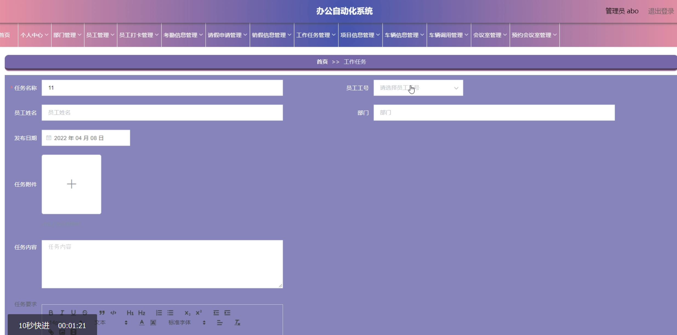Open the 会议室管理 menu item
Image resolution: width=677 pixels, height=335 pixels.
[490, 35]
